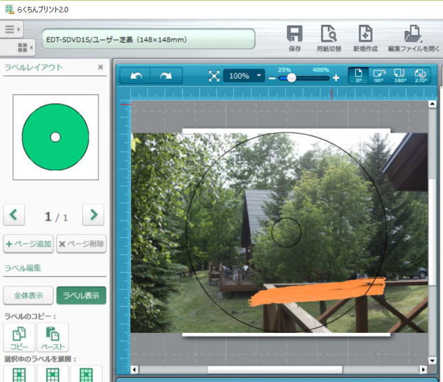Rotate the page to 90°

point(379,75)
